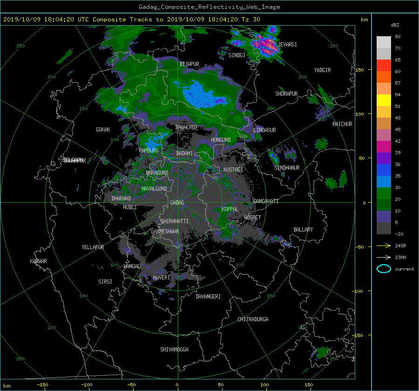Click the -20 value on dBZ scale
Viewport: 419px width, 391px height.
point(399,234)
